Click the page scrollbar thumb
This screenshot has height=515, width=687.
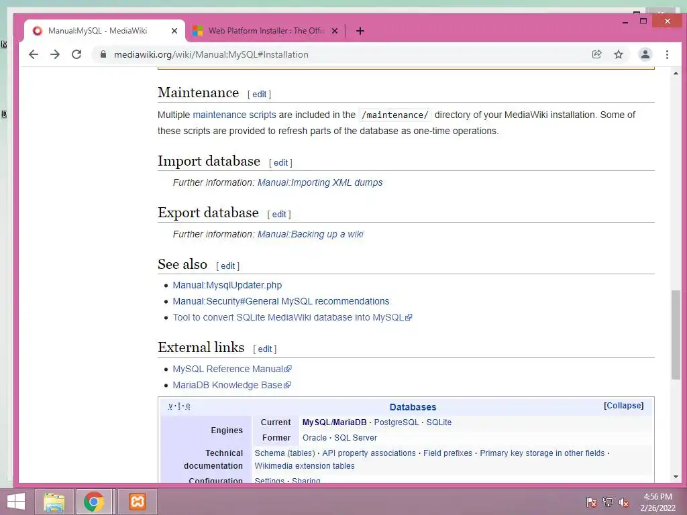[x=676, y=335]
